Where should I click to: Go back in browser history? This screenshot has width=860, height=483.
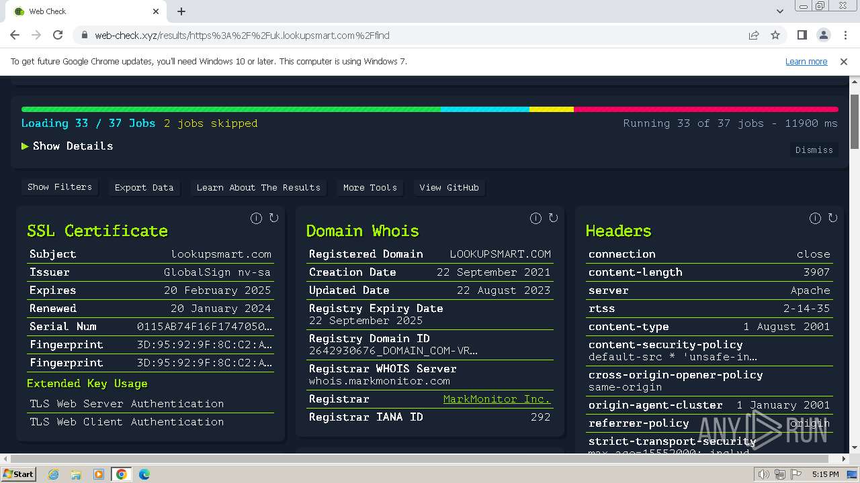(15, 36)
